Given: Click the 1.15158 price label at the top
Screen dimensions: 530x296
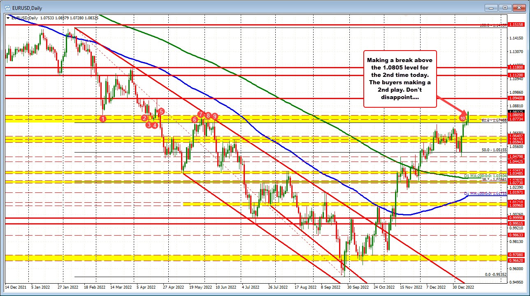Looking at the screenshot, I should tap(517, 24).
